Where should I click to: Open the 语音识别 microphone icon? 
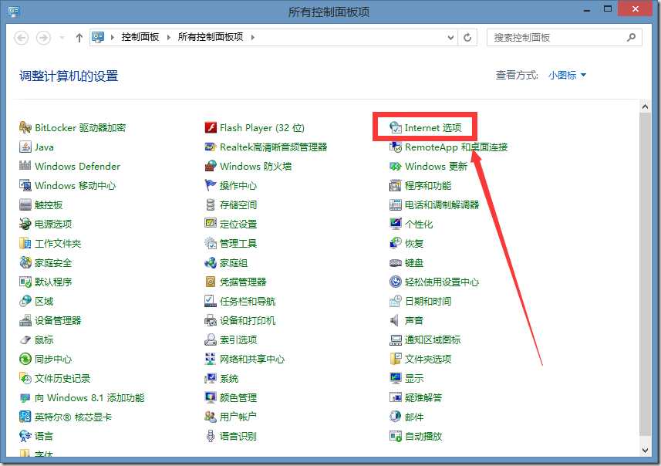(x=211, y=436)
